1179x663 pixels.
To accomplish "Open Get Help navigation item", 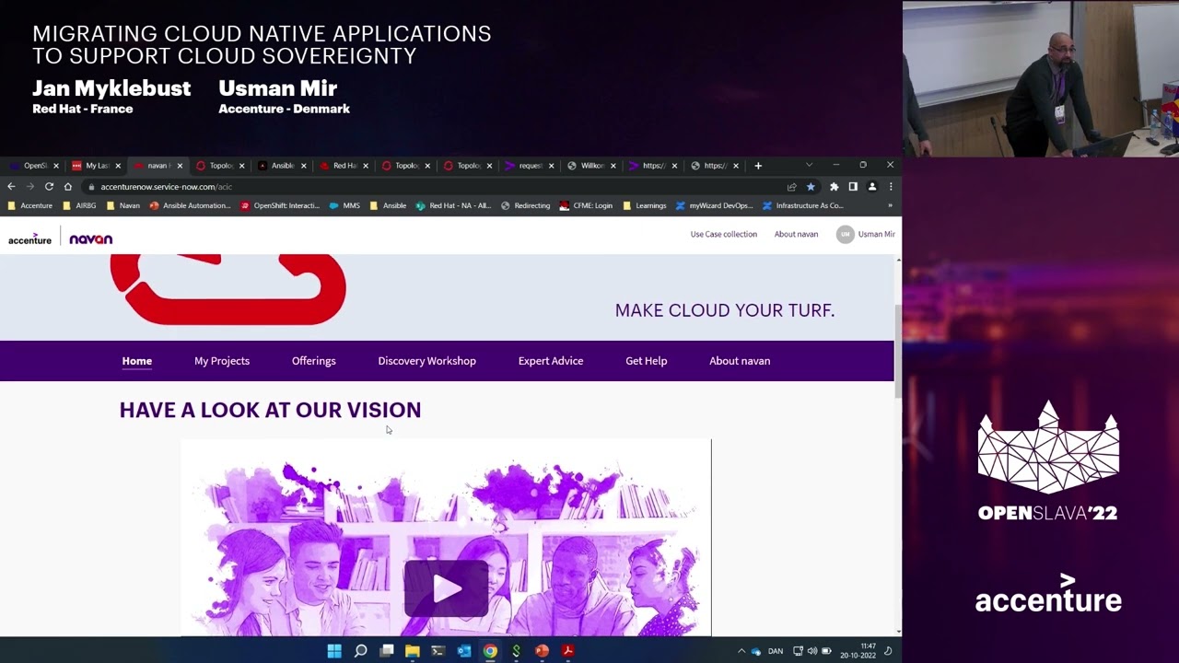I will (x=647, y=361).
